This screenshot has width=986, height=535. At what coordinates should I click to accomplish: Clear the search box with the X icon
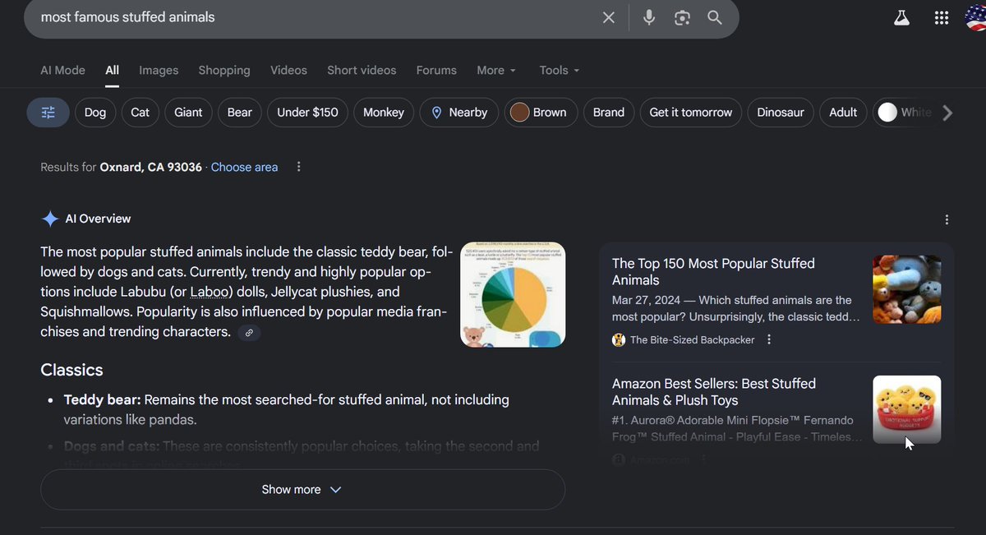pyautogui.click(x=608, y=17)
